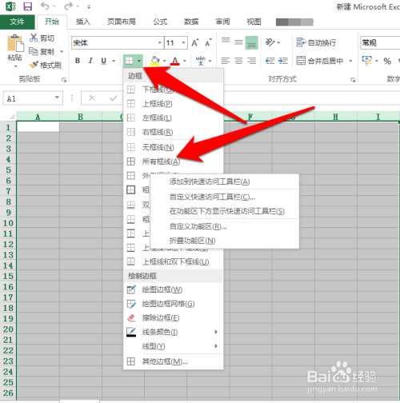Click the Save icon in the quick access toolbar
The height and width of the screenshot is (403, 400).
(x=27, y=6)
